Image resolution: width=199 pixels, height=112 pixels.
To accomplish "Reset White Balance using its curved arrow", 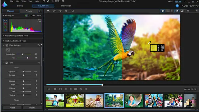I will click(39, 45).
